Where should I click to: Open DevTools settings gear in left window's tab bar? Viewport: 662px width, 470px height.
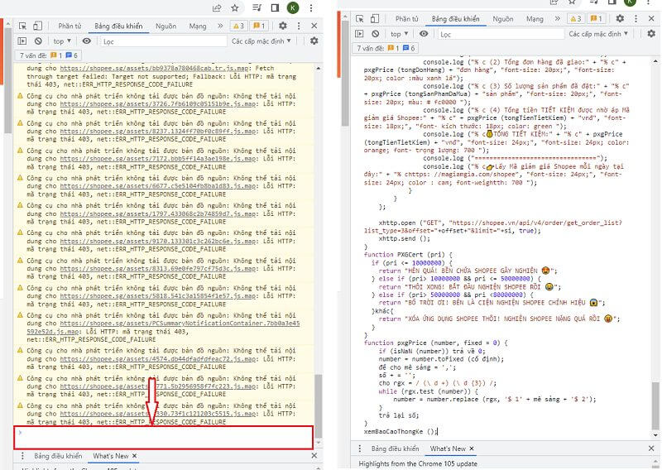point(283,26)
